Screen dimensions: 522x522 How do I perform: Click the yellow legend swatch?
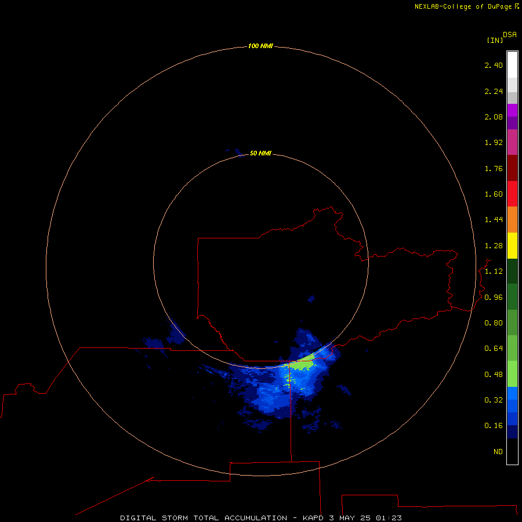click(512, 246)
